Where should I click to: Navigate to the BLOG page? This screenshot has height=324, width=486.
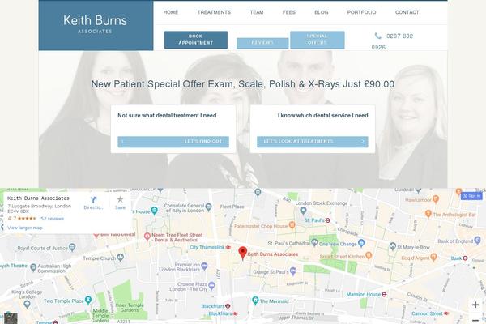tap(322, 12)
